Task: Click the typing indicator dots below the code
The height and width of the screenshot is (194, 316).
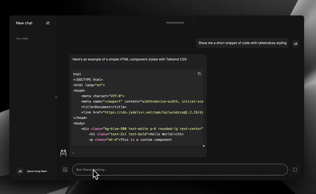Action: tap(73, 153)
